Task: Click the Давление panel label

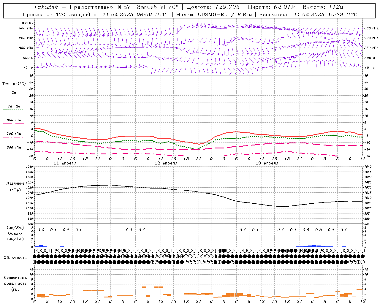Action: click(15, 183)
